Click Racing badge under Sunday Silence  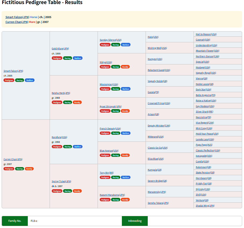[x=116, y=45]
